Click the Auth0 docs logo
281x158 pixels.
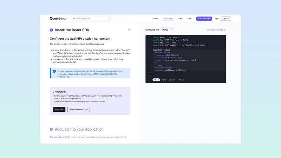[x=58, y=19]
